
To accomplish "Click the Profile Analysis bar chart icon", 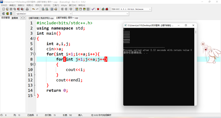I will (103, 9).
